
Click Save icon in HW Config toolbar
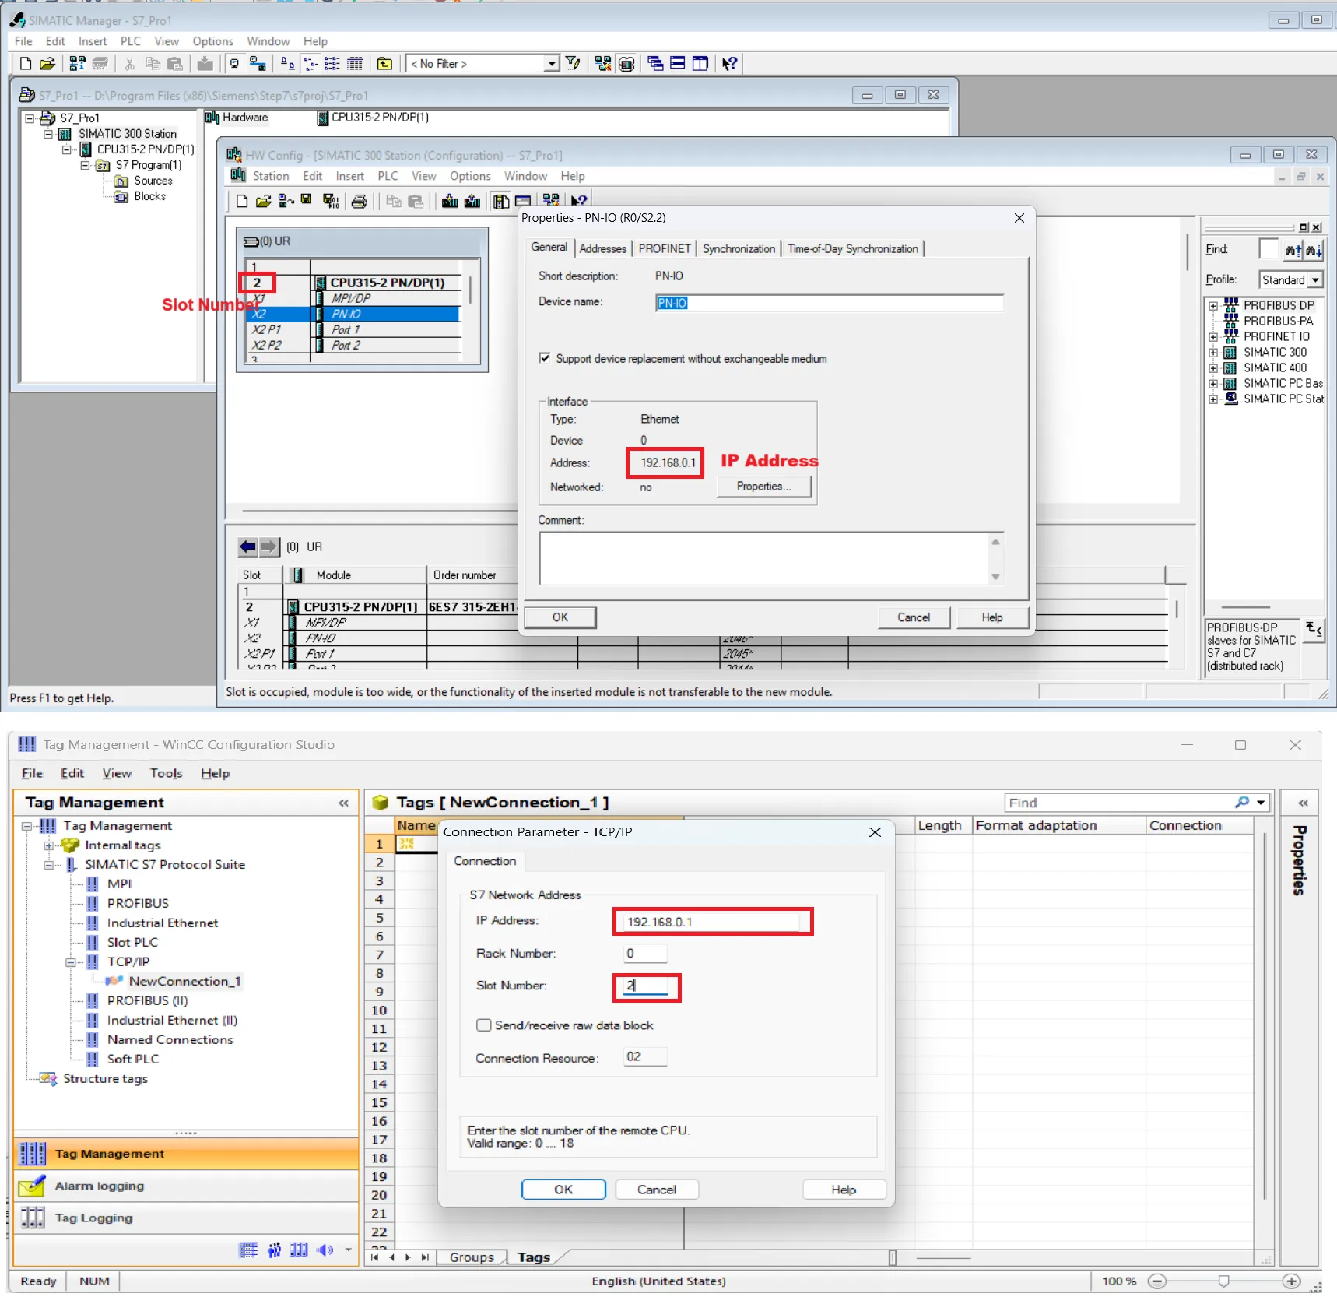click(307, 201)
